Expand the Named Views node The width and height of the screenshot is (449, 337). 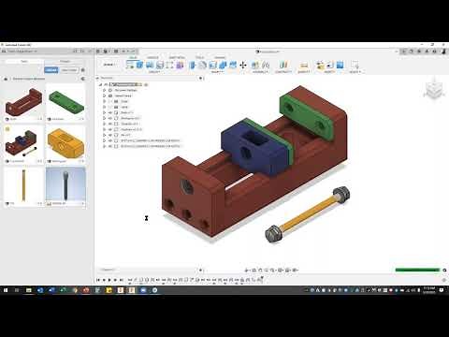[105, 95]
